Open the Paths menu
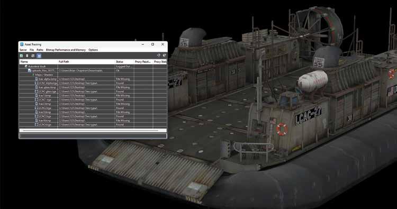The image size is (397, 209). (x=40, y=50)
